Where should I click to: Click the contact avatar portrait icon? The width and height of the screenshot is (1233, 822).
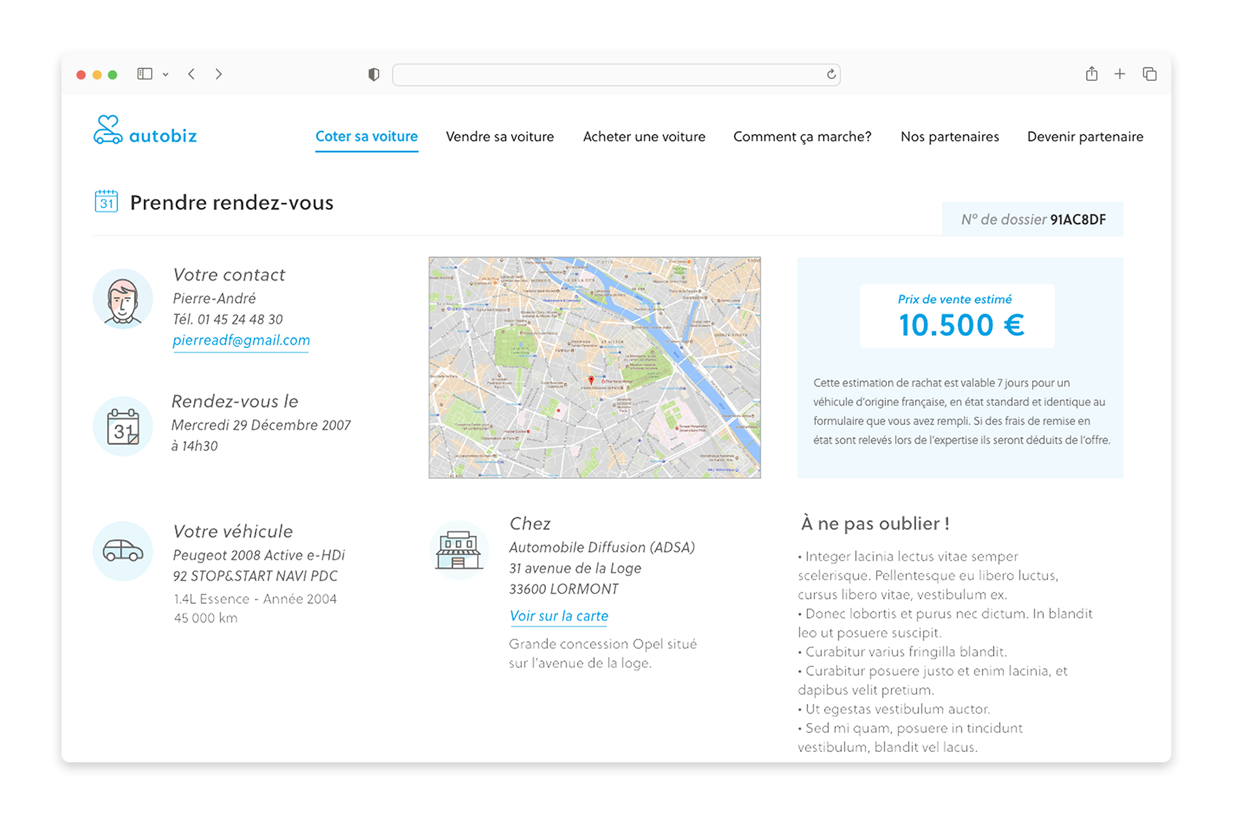pos(123,299)
